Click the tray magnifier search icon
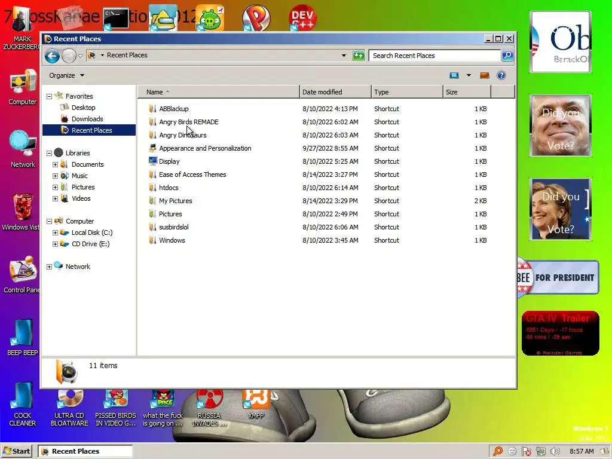The image size is (612, 459). tap(498, 451)
